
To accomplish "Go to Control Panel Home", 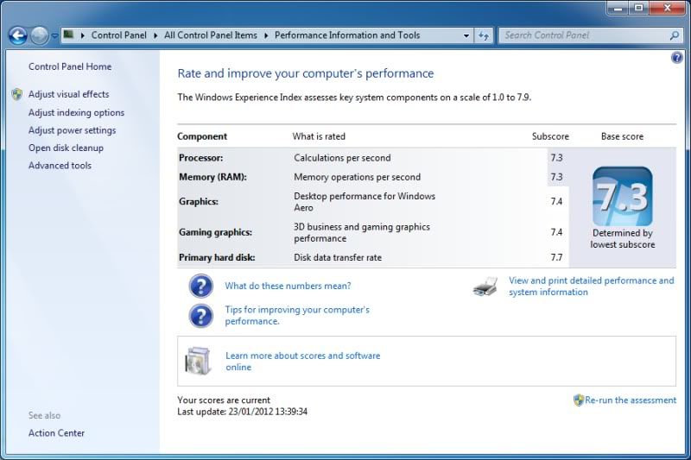I will (x=69, y=66).
